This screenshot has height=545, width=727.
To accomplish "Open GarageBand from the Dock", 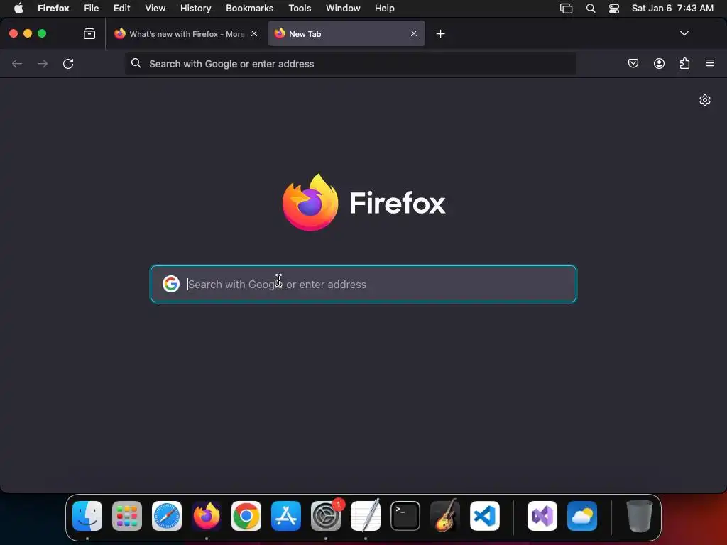I will tap(445, 516).
